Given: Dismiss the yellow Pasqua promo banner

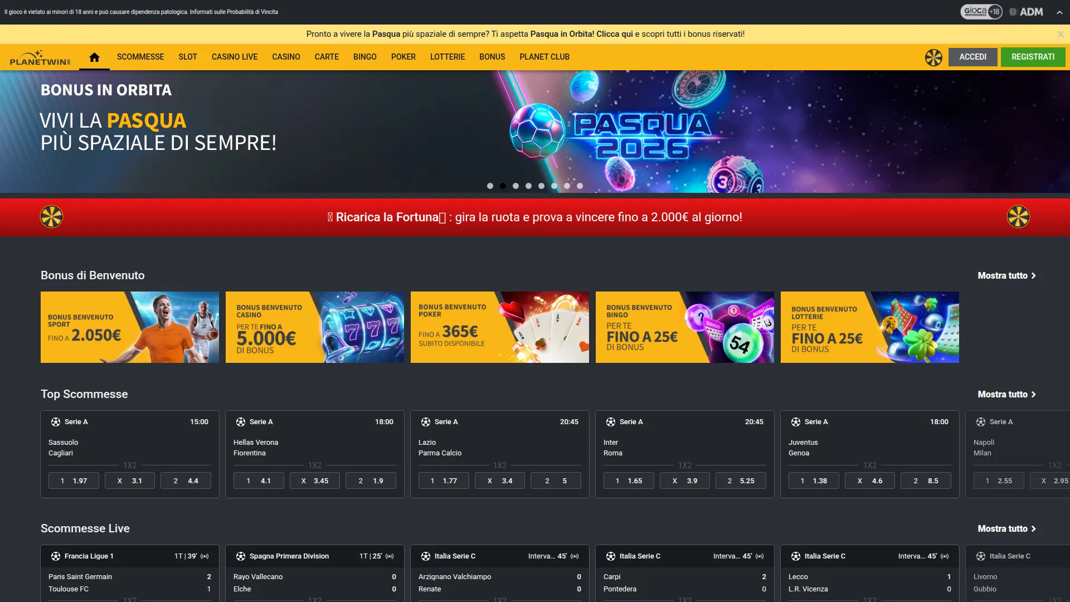Looking at the screenshot, I should coord(1061,34).
